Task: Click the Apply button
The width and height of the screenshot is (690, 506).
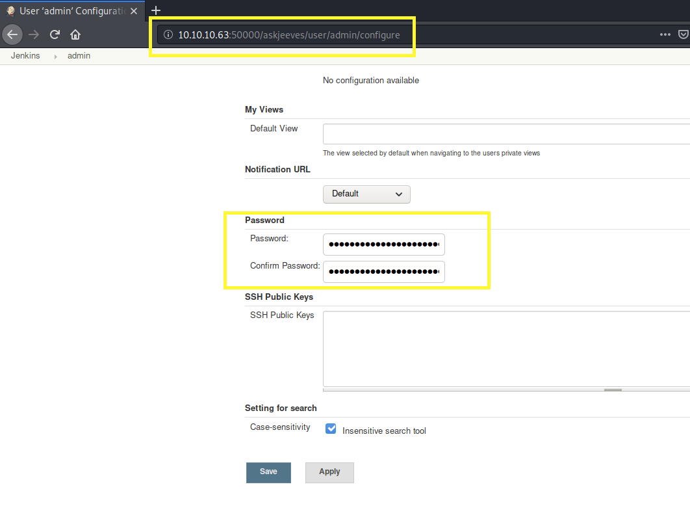Action: [x=329, y=472]
